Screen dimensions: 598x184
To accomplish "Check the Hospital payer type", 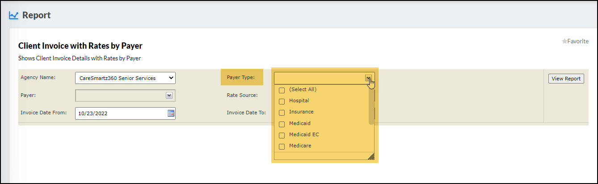I will 282,101.
